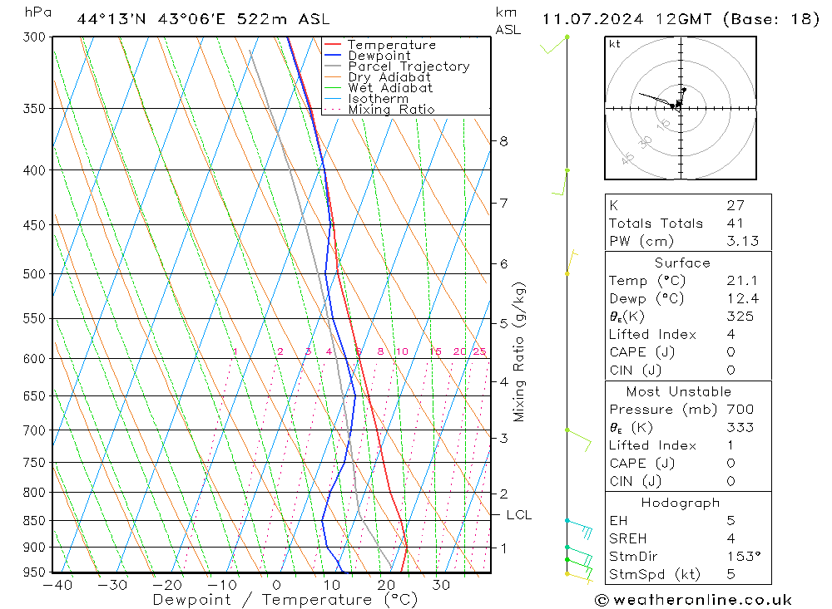Viewport: 832px width, 609px height.
Task: Click the Most Unstable Lifted Index value 1
Action: tap(730, 445)
